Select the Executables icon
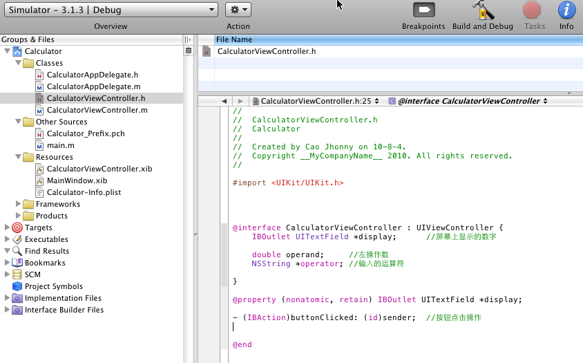This screenshot has width=583, height=363. pyautogui.click(x=17, y=239)
